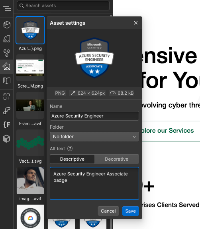This screenshot has height=229, width=200.
Task: Click the 68.2 kB file size label
Action: (122, 93)
